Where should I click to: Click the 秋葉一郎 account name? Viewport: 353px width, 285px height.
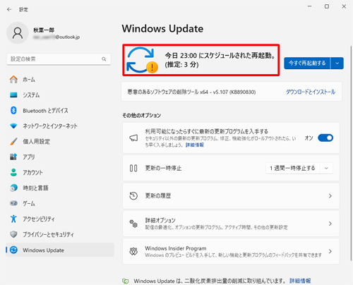[x=44, y=30]
